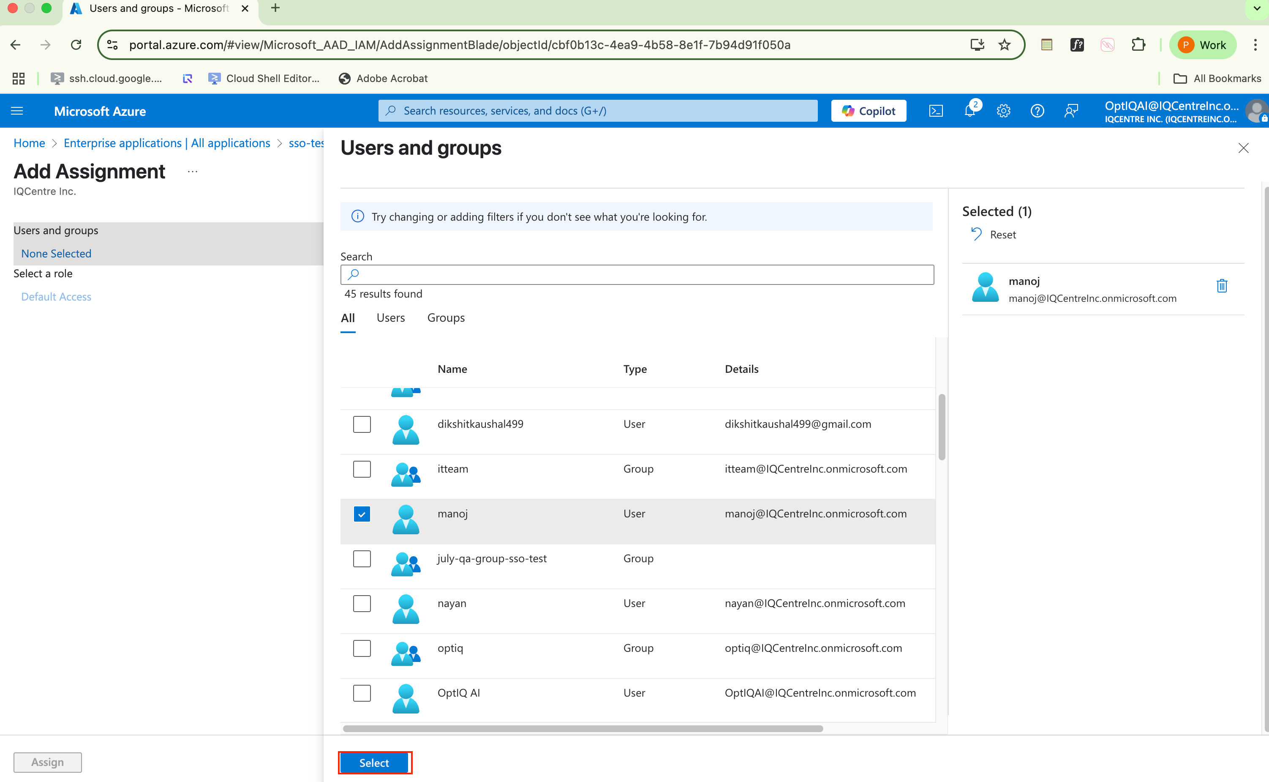The image size is (1269, 782).
Task: Open a new browser tab
Action: pyautogui.click(x=275, y=8)
